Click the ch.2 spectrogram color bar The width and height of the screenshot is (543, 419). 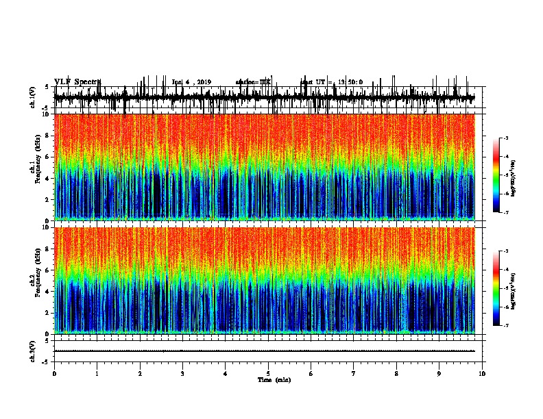(496, 288)
